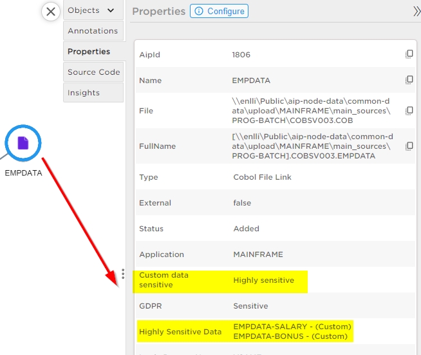The height and width of the screenshot is (355, 421).
Task: Select the Highly sensitive value
Action: pyautogui.click(x=263, y=280)
